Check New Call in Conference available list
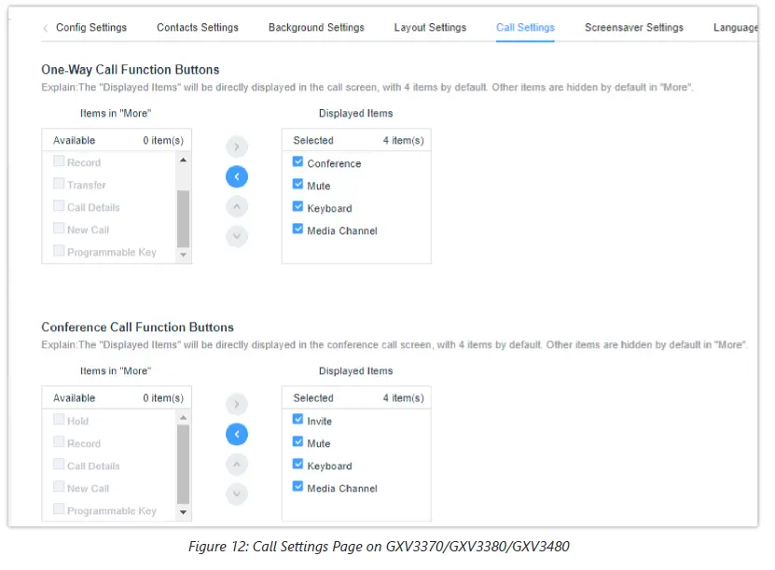This screenshot has width=775, height=570. coord(59,486)
